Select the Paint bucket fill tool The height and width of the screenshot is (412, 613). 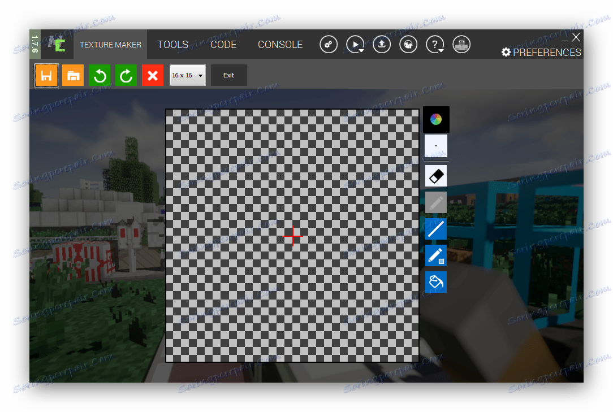click(x=436, y=281)
